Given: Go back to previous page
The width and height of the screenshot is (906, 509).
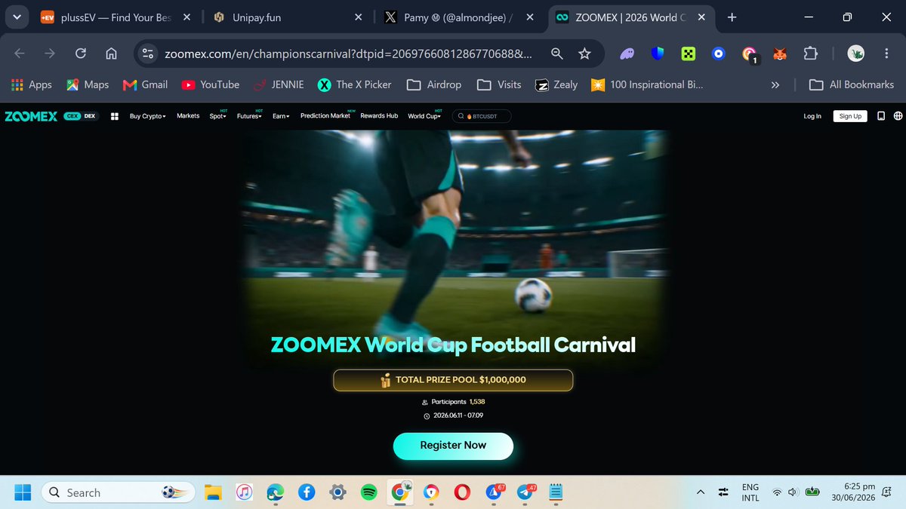Looking at the screenshot, I should click(x=20, y=54).
